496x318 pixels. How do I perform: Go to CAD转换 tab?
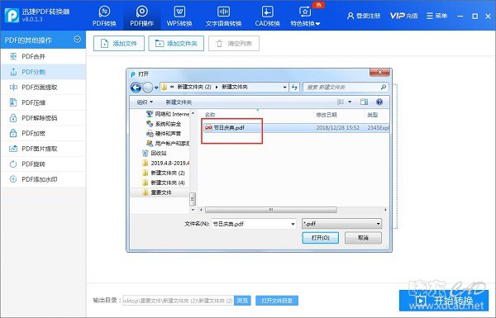[x=267, y=16]
